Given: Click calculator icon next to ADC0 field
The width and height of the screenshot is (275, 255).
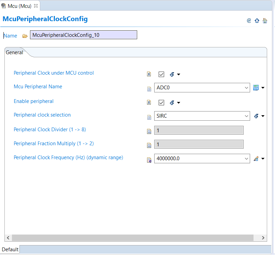Looking at the screenshot, I should (256, 88).
